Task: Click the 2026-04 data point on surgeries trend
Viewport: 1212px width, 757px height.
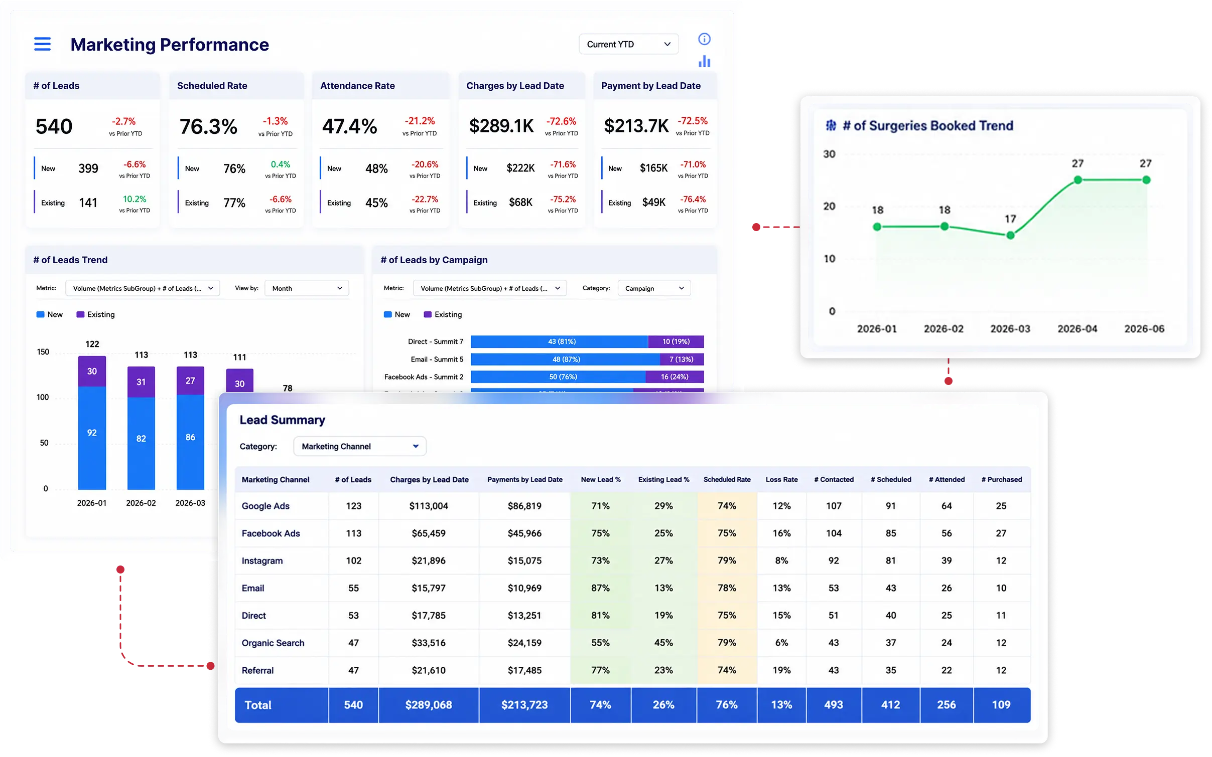Action: pos(1078,179)
